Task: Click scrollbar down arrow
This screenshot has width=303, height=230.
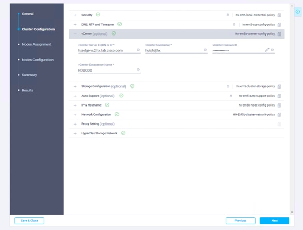Action: click(292, 212)
